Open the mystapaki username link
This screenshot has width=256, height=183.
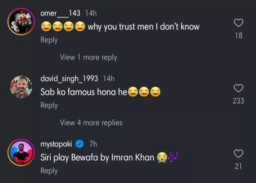(57, 144)
